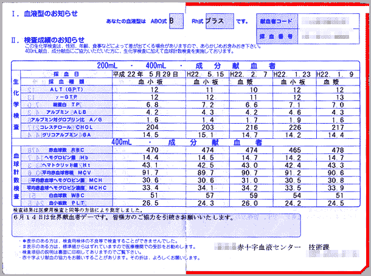
Task: Click the date header H22. 1.23
Action: (292, 75)
